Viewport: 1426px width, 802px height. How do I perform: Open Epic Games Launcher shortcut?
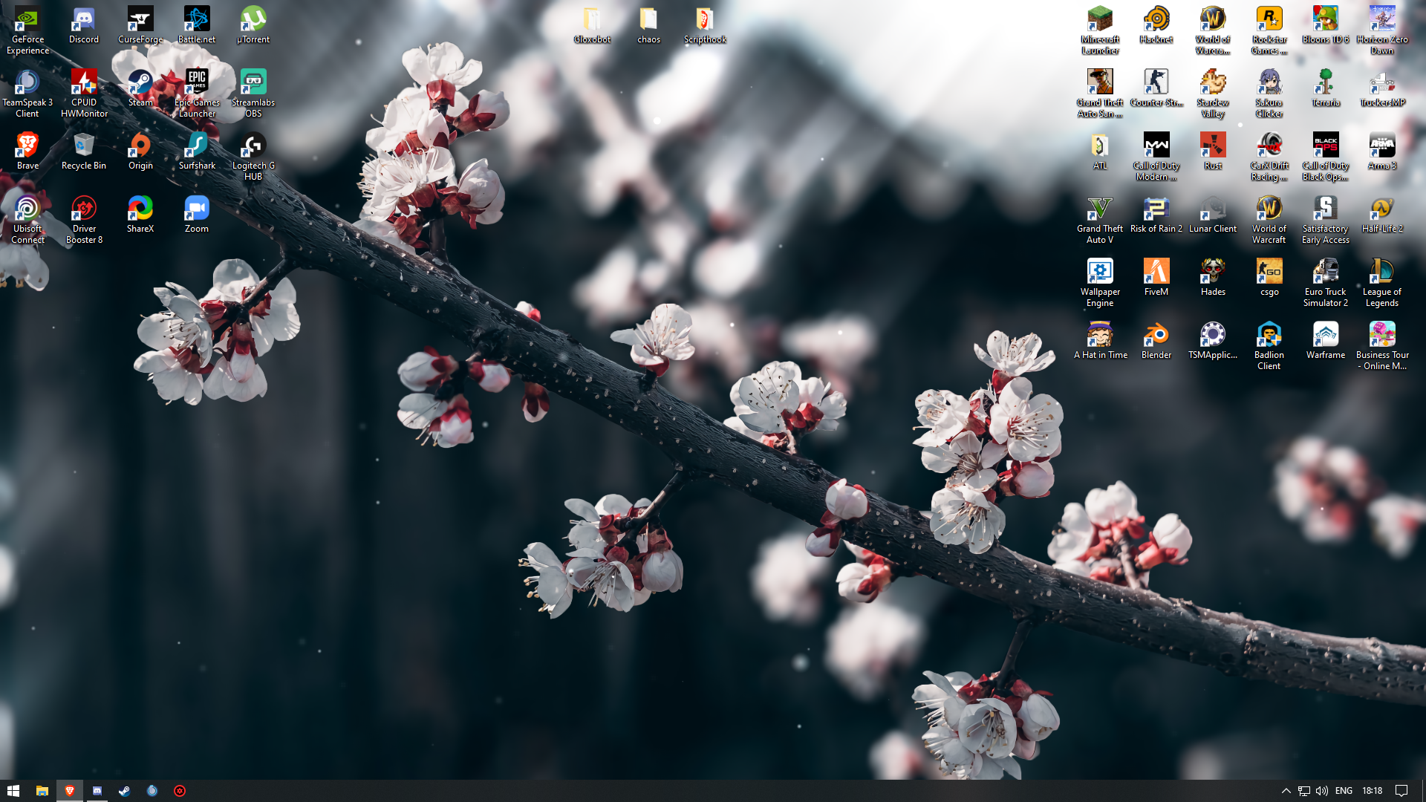click(197, 93)
